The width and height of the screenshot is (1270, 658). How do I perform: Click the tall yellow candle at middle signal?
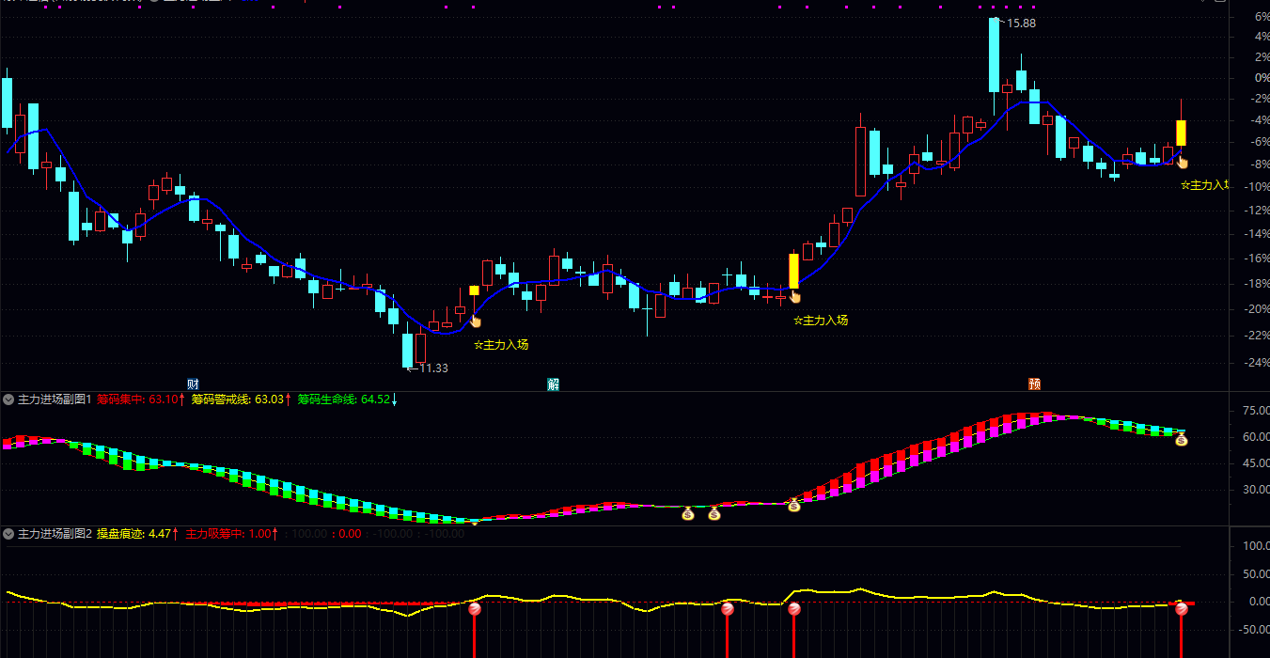(x=793, y=271)
